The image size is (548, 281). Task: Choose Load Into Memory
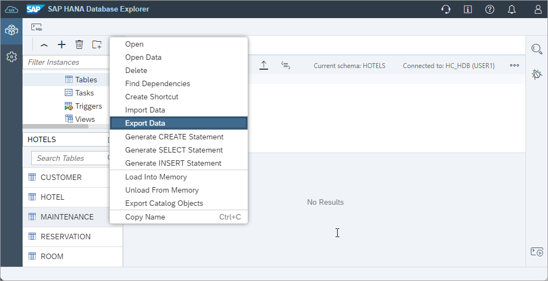[178, 177]
